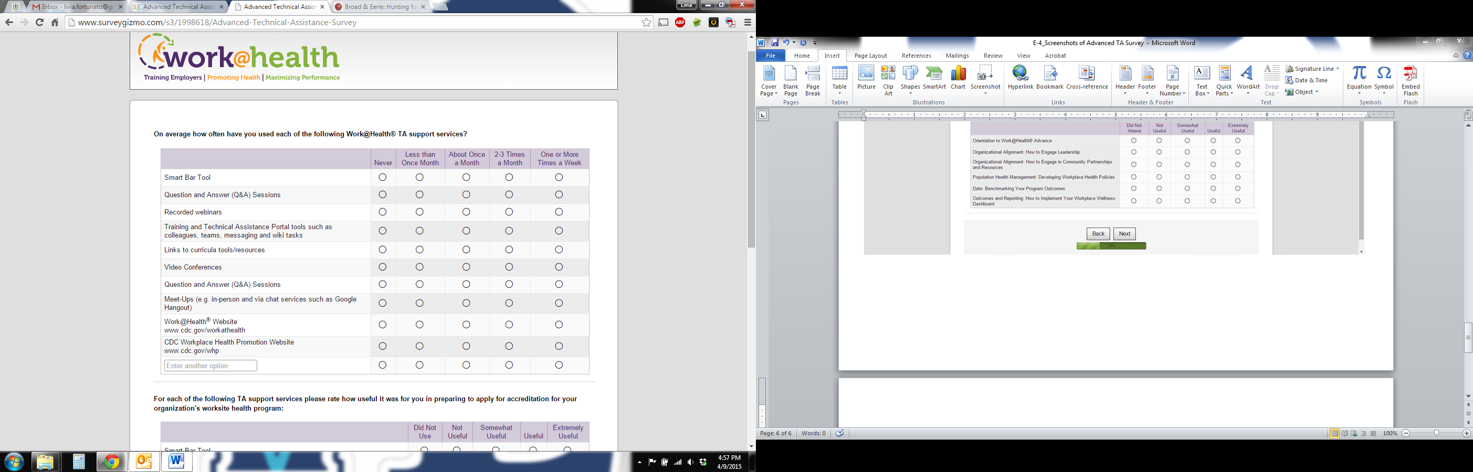
Task: Select About Once a Month for Work@Health Website
Action: click(466, 325)
